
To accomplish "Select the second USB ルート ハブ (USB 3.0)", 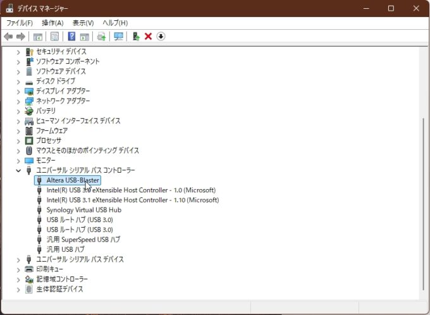I will point(80,230).
